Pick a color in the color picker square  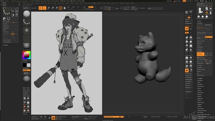point(27,55)
